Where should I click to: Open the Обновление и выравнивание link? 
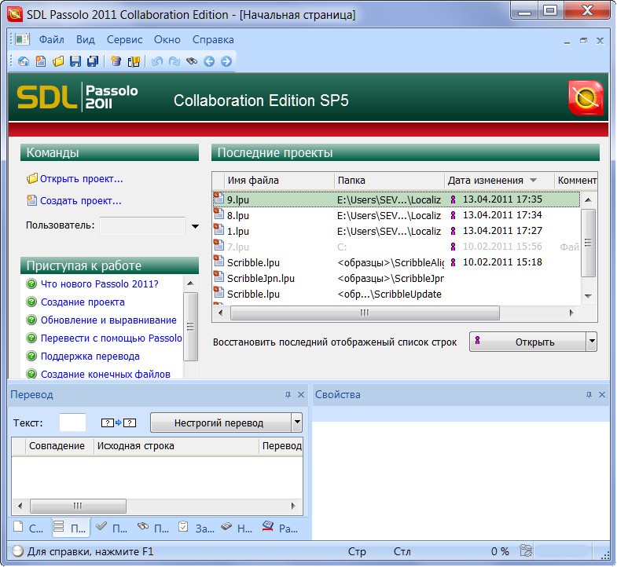[x=108, y=320]
